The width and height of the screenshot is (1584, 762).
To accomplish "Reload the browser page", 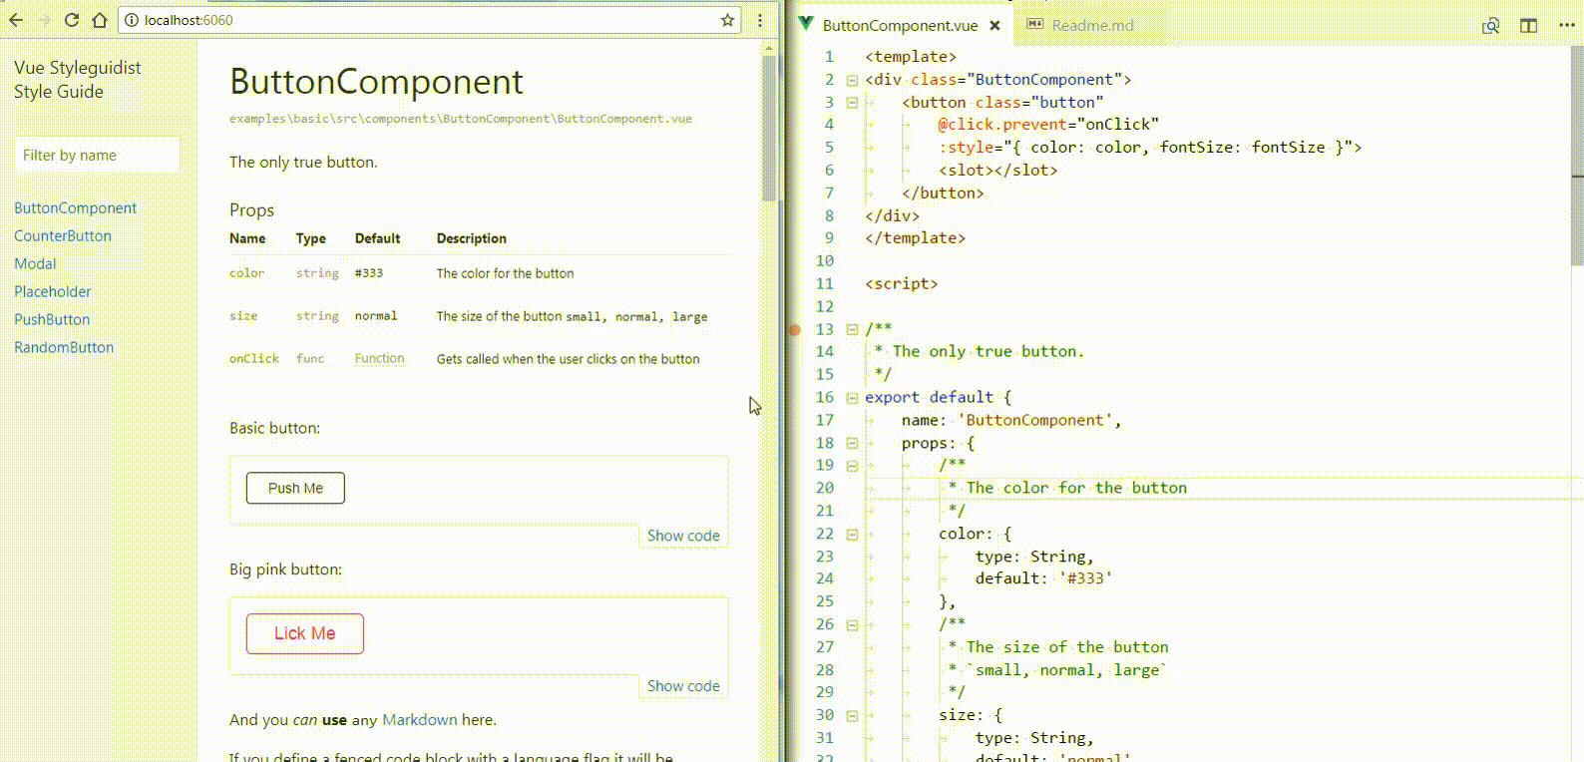I will [x=72, y=20].
